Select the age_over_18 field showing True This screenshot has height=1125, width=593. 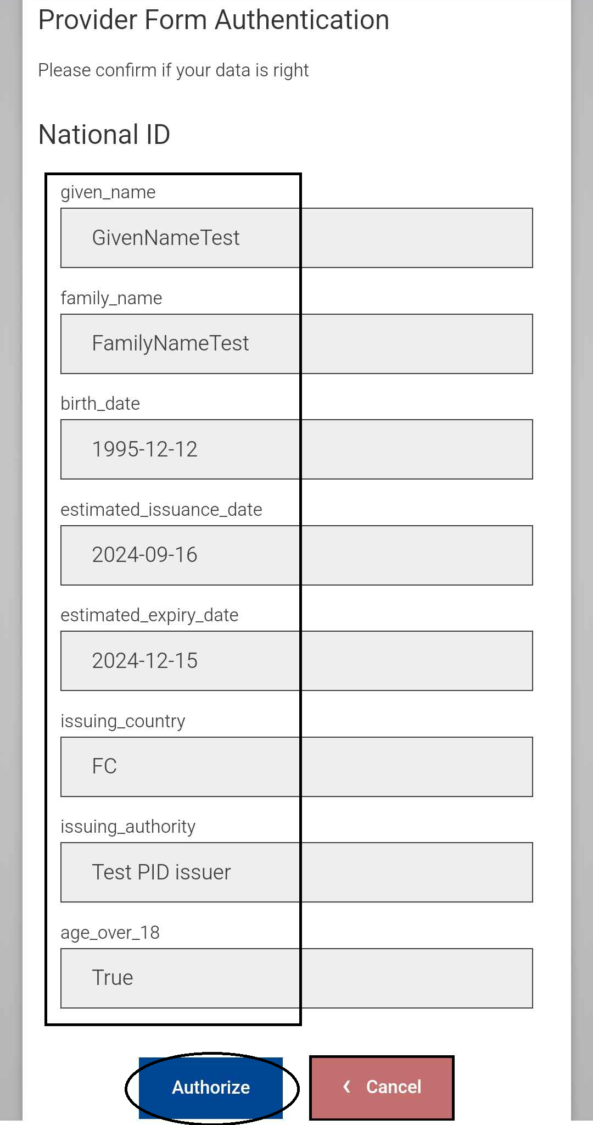coord(296,978)
